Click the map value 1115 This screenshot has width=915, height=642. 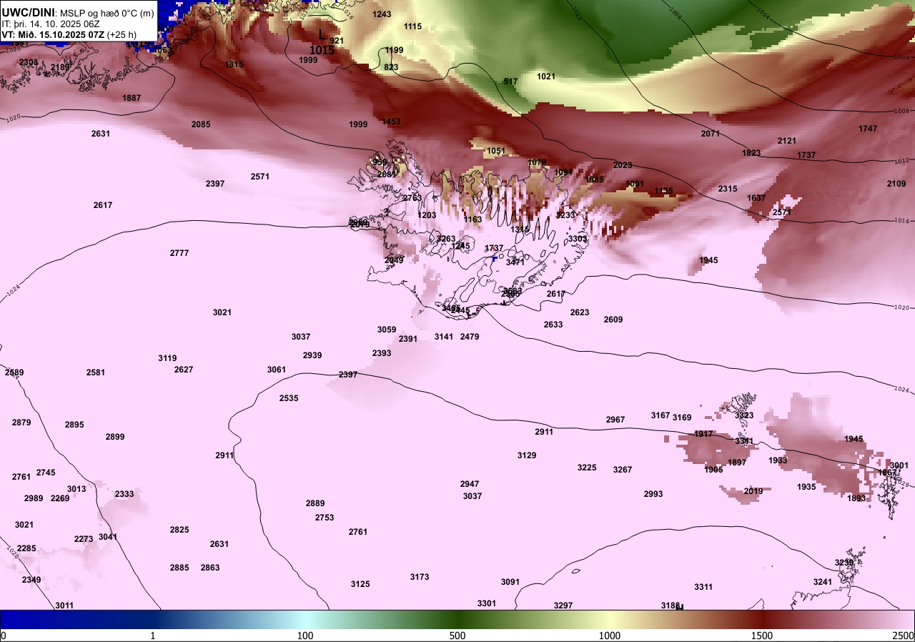tap(413, 26)
